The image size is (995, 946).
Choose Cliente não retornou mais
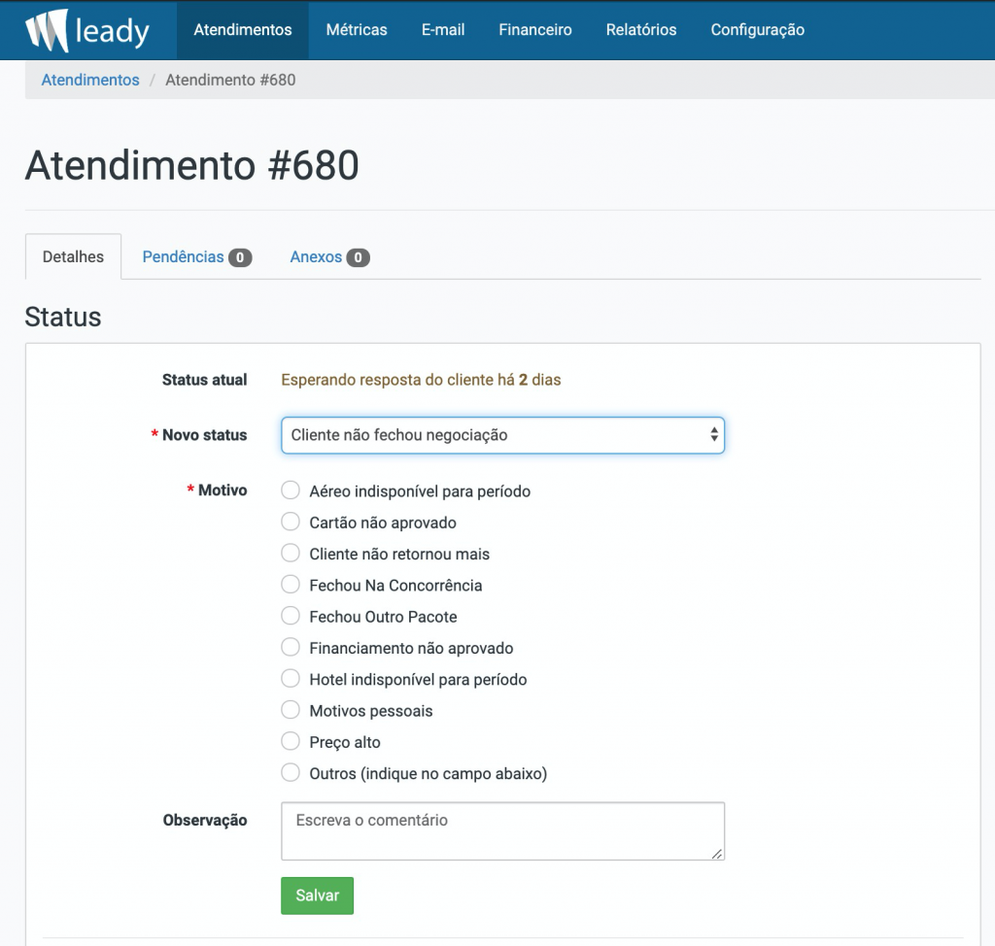pyautogui.click(x=291, y=554)
